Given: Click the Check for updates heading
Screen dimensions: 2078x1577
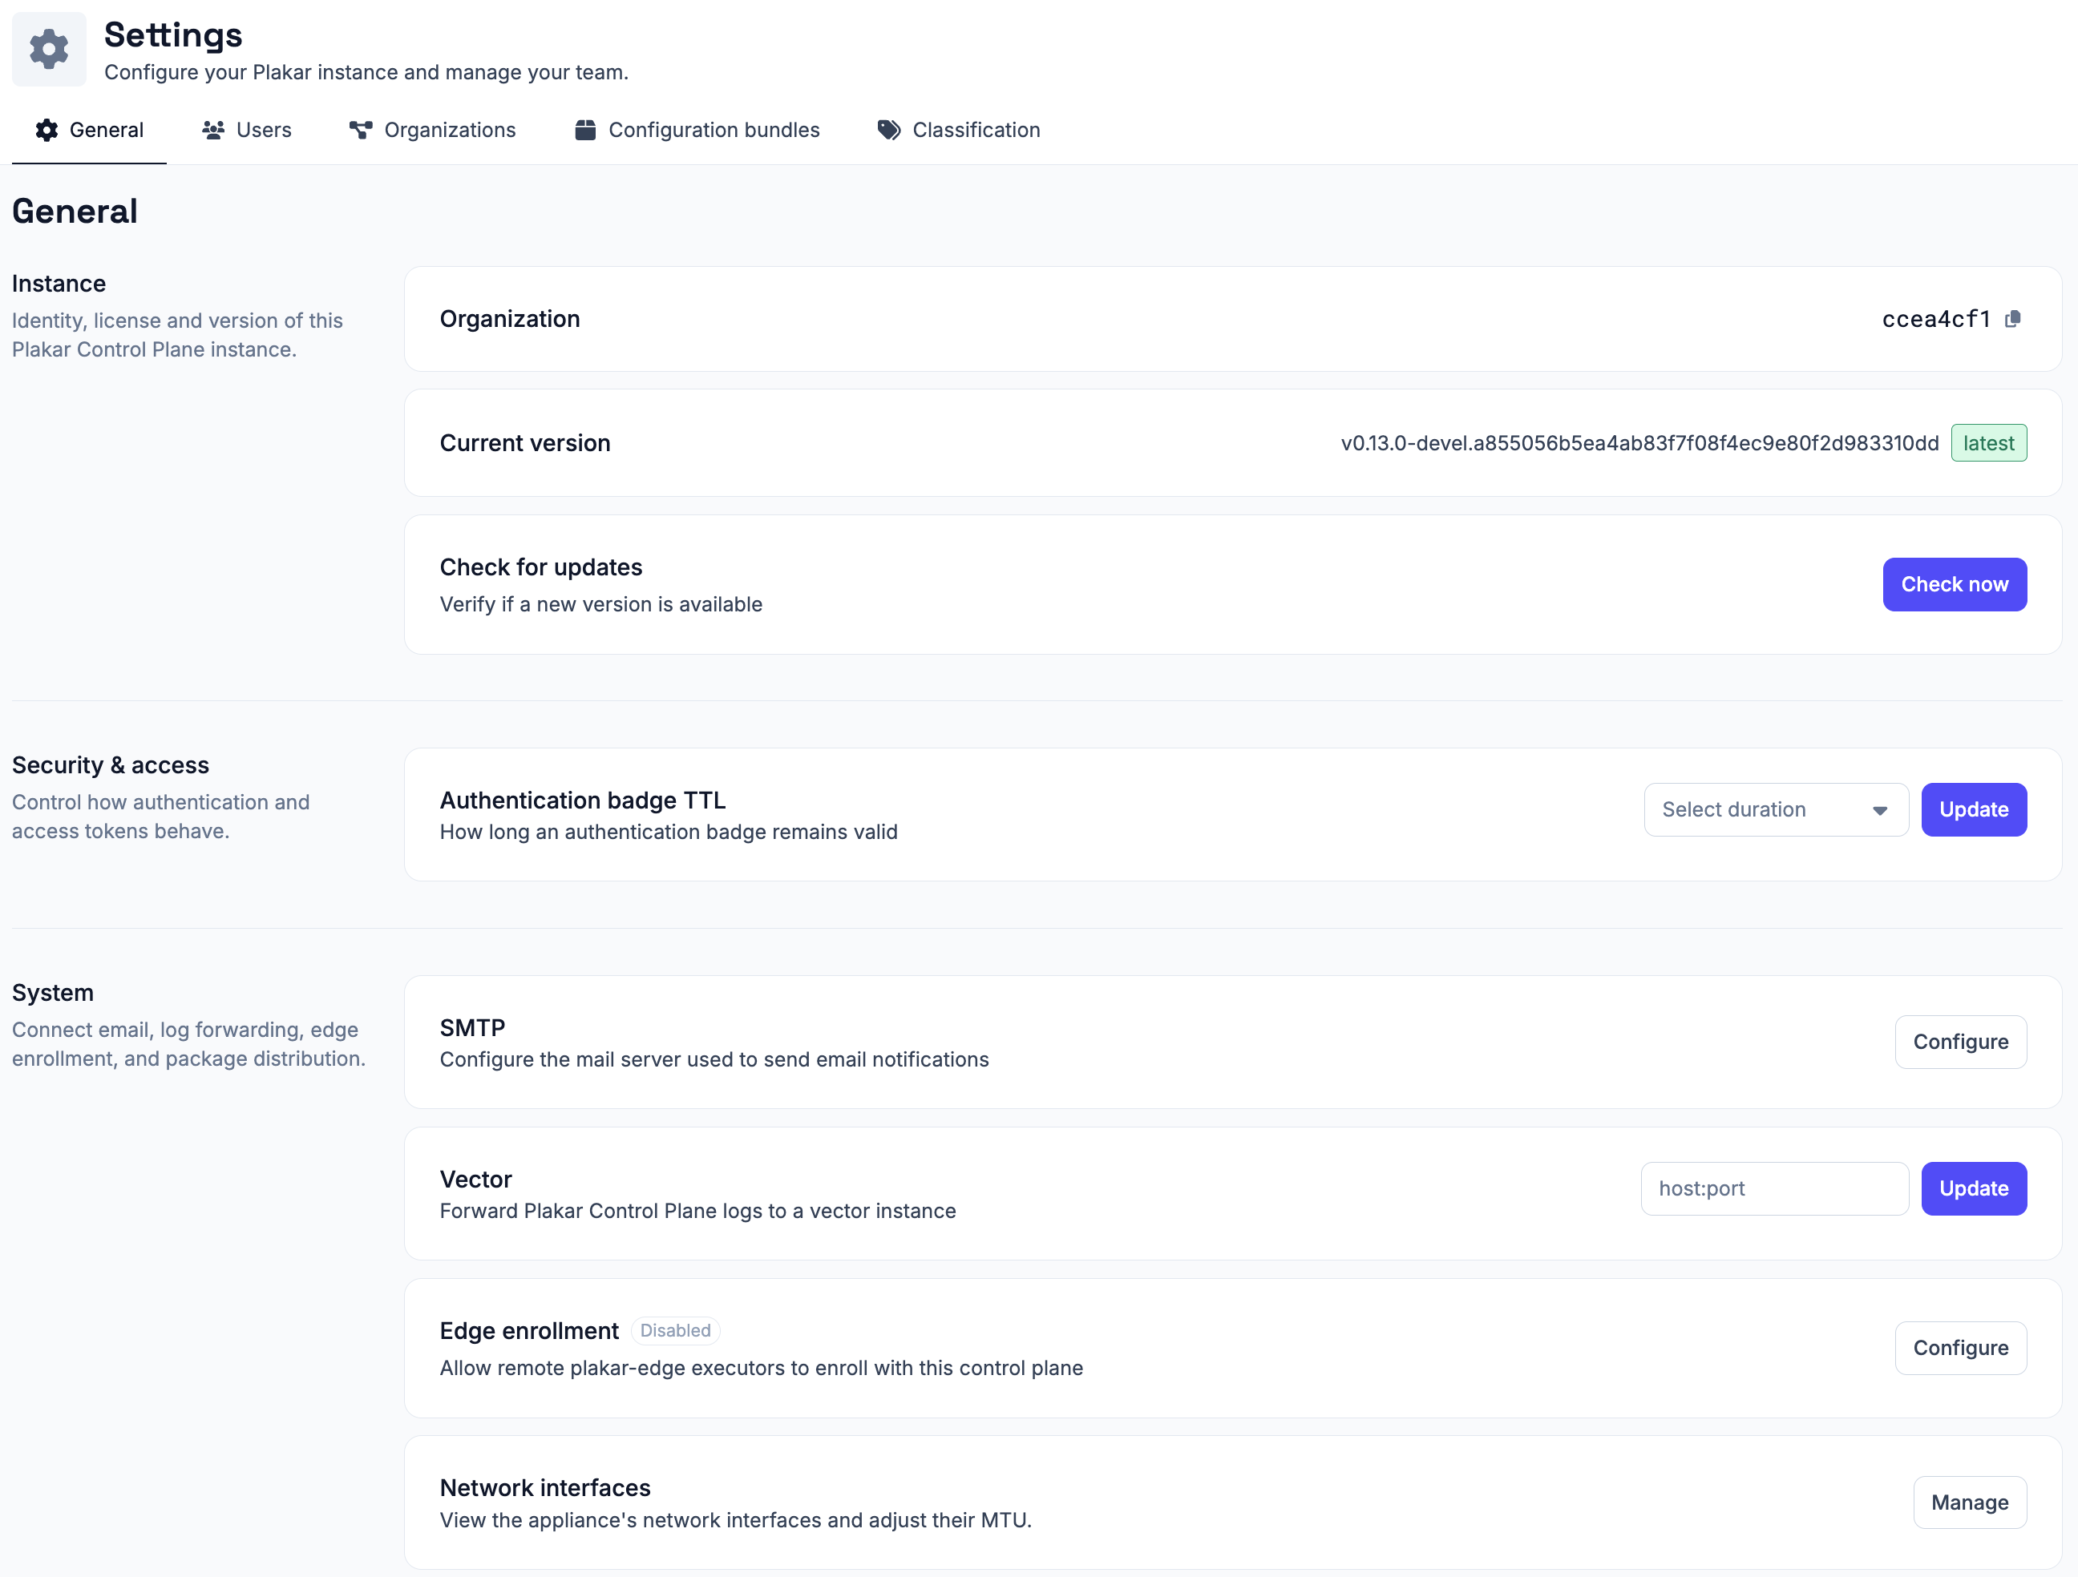Looking at the screenshot, I should (541, 567).
